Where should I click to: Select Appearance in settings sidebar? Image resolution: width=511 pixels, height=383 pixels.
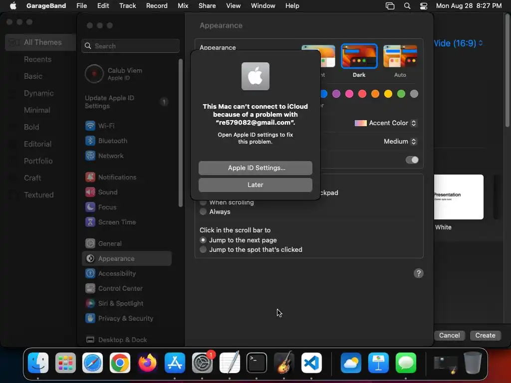[x=126, y=259]
